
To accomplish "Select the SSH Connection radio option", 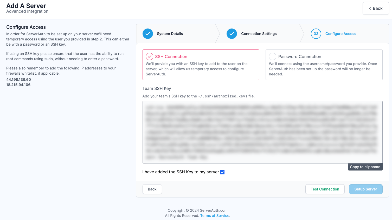I will point(150,56).
